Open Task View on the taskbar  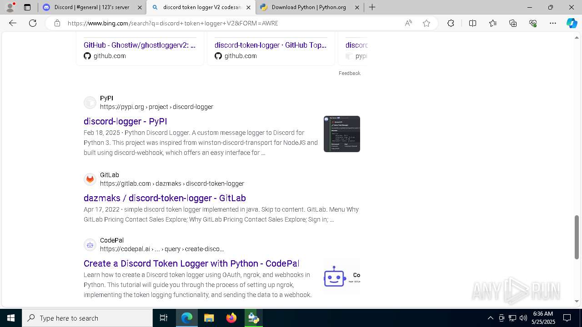164,318
